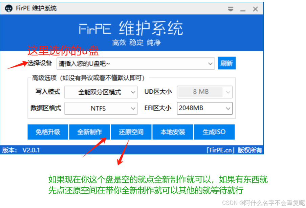The width and height of the screenshot is (306, 208).
Task: Click the 还原空间 button
Action: [x=131, y=132]
